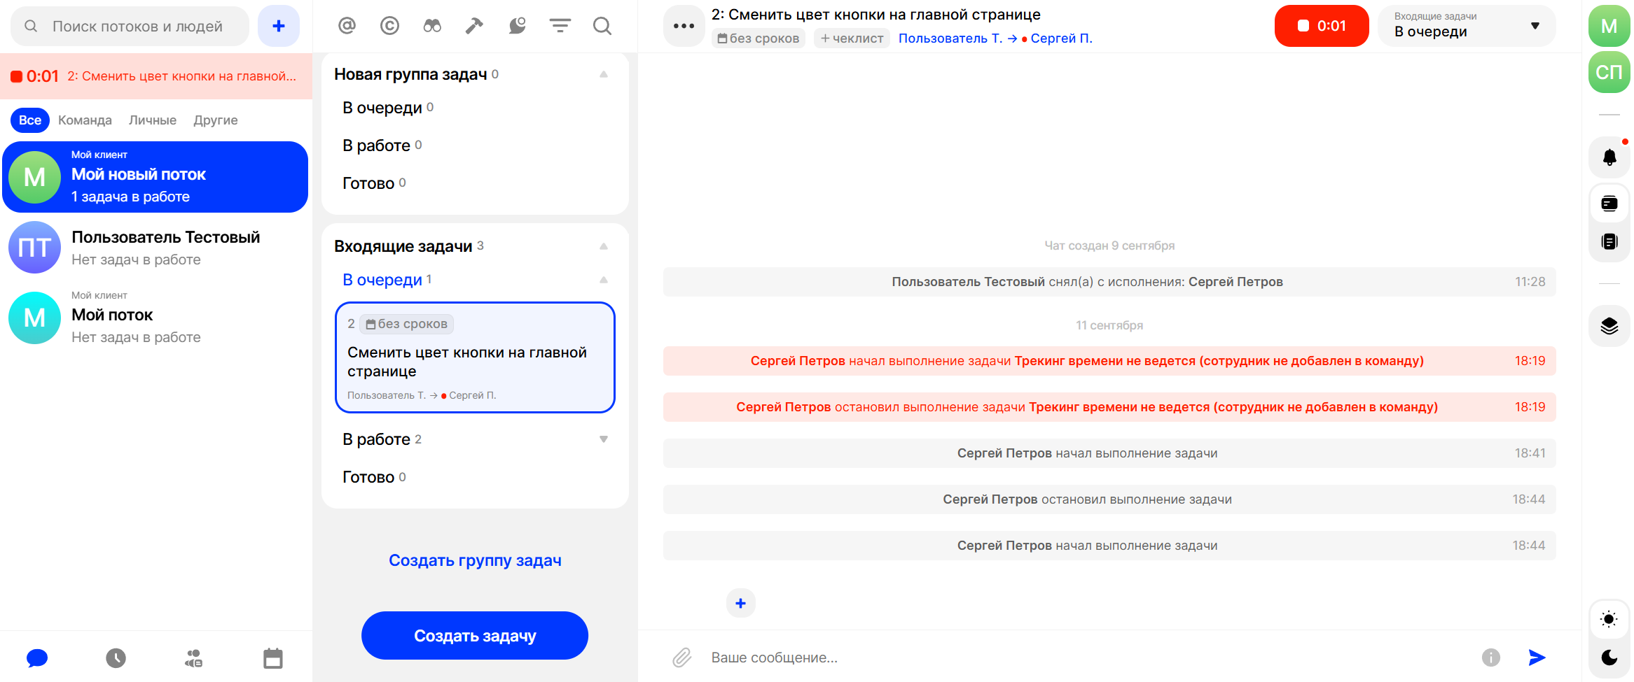The image size is (1634, 682).
Task: Click the «Создать задачу» button
Action: [475, 636]
